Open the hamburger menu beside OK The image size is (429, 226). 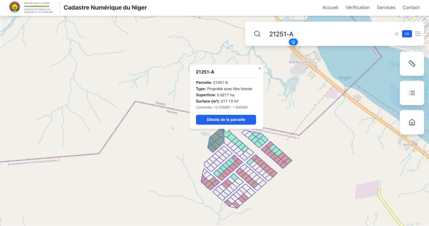(x=418, y=34)
